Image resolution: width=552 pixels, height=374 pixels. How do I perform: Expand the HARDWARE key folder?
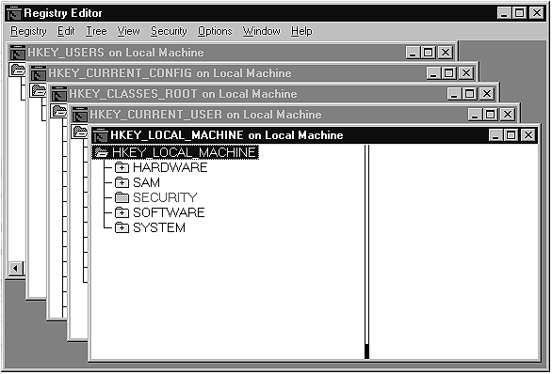[x=122, y=167]
